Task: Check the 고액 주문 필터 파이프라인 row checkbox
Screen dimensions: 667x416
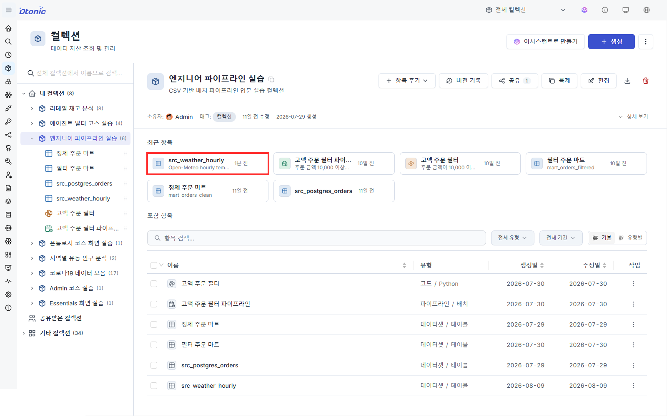Action: tap(154, 304)
